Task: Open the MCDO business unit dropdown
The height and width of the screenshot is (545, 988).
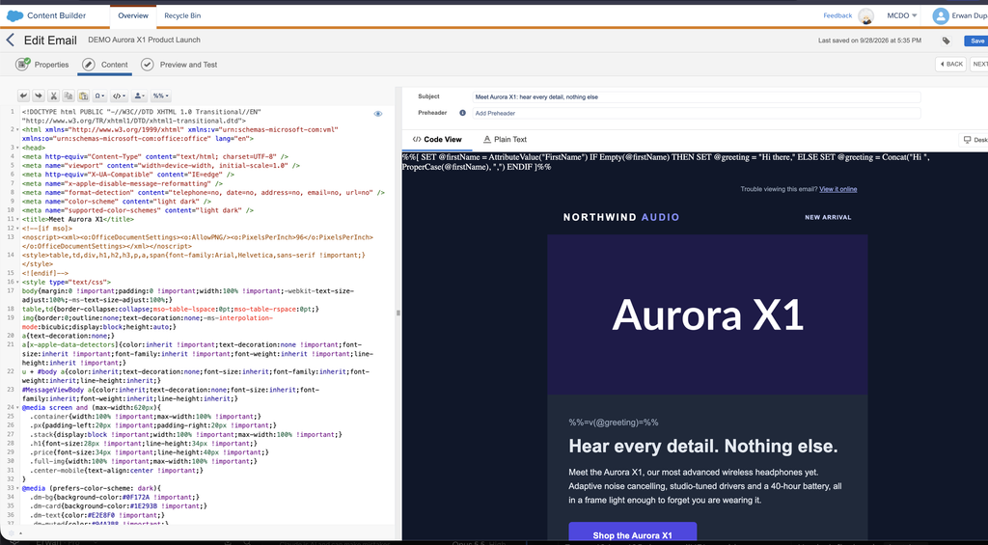Action: pos(902,15)
